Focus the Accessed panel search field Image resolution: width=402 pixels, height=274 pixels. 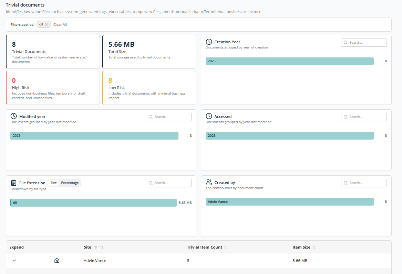(364, 117)
